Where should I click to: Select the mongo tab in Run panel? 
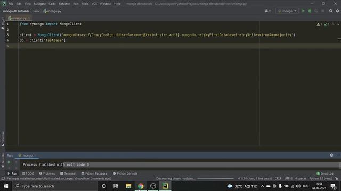click(x=27, y=155)
